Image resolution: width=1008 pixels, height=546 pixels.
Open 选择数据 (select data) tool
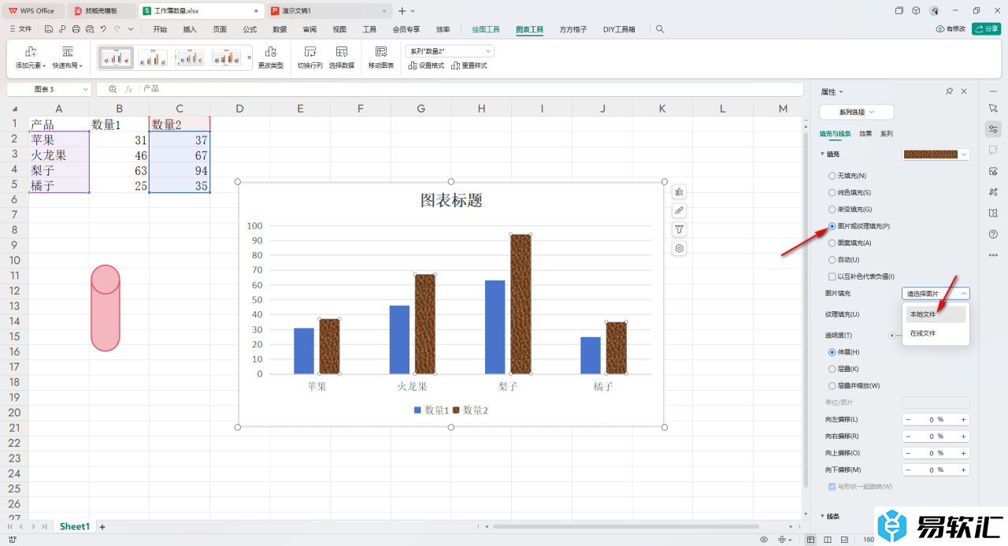(341, 52)
